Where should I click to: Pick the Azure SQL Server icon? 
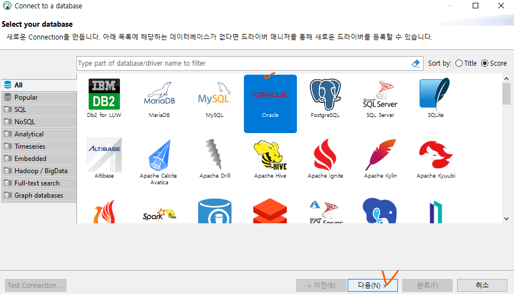click(x=325, y=212)
